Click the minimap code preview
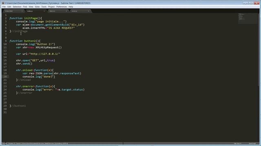 coord(248,19)
